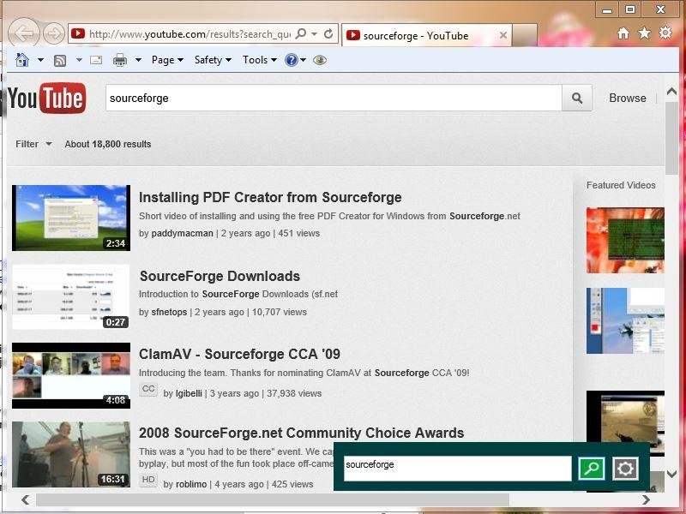Click the Read Mail envelope icon
The width and height of the screenshot is (686, 514).
point(96,60)
